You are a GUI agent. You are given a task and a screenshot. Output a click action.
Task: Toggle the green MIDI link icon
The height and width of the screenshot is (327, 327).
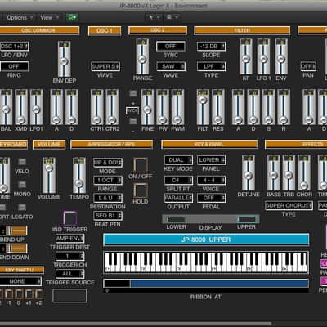(72, 17)
